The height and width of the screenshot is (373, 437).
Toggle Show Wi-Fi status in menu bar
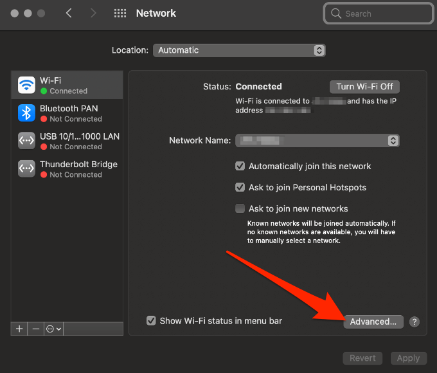click(x=151, y=321)
